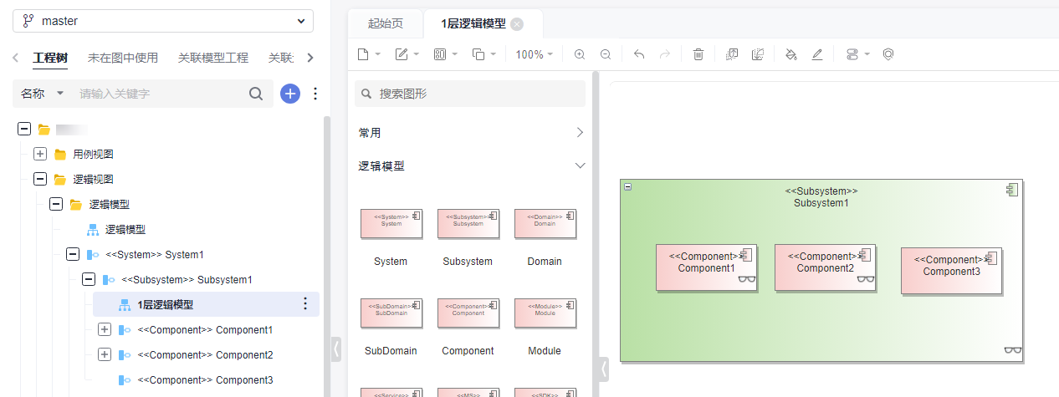Send selected shape to back
Viewport: 1059px width, 397px height.
tap(758, 54)
